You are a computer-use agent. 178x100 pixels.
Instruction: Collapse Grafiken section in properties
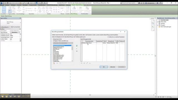20,29
